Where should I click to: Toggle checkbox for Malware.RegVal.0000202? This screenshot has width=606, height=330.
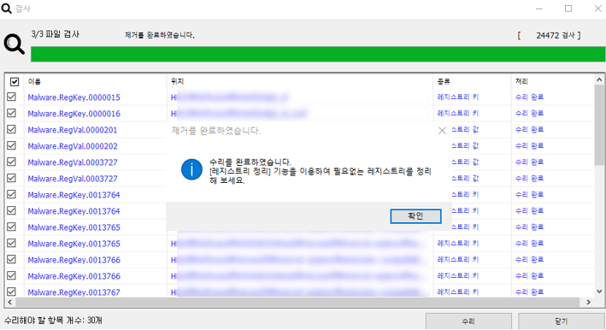coord(12,145)
